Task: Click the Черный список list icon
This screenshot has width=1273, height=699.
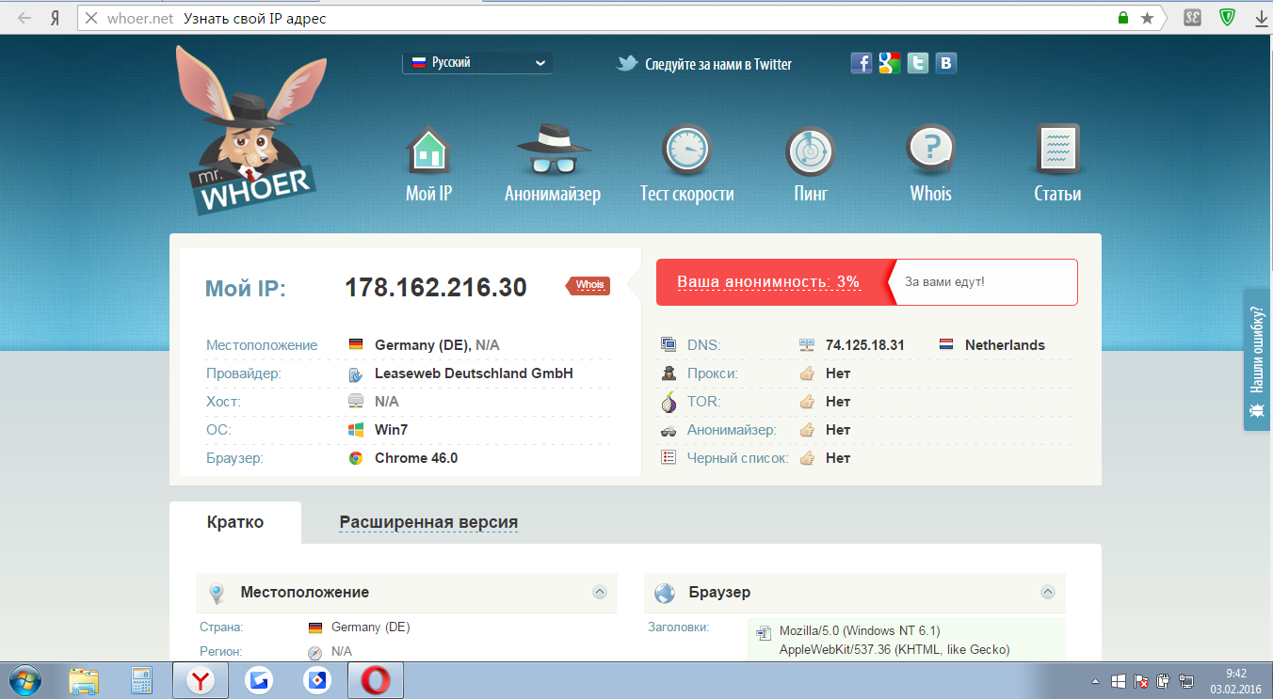Action: click(x=669, y=457)
